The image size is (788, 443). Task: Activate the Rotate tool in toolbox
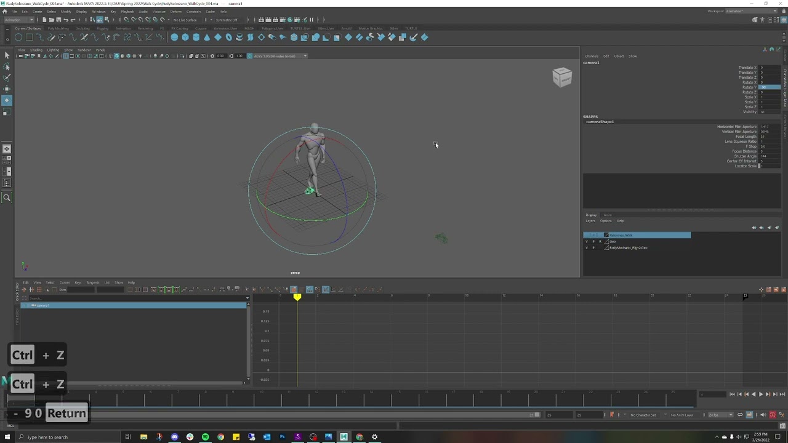[7, 100]
